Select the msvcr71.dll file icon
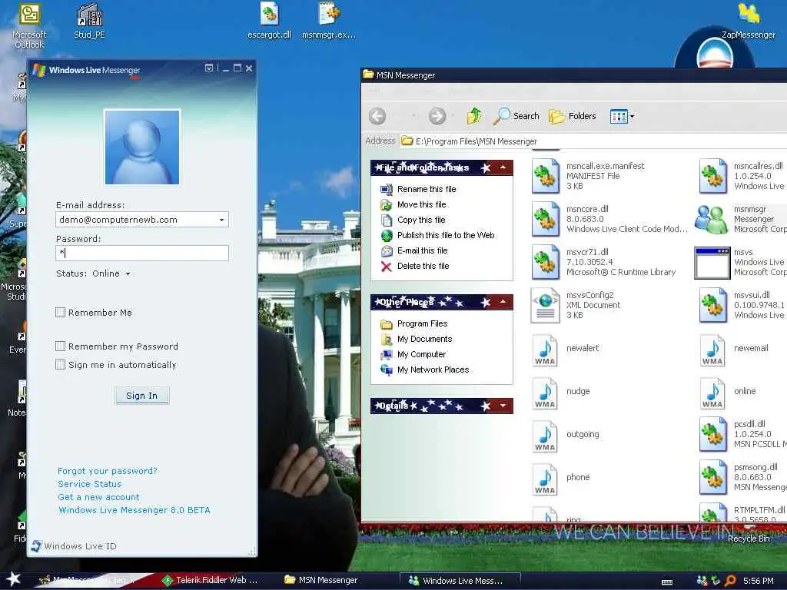Image resolution: width=787 pixels, height=590 pixels. (x=546, y=263)
